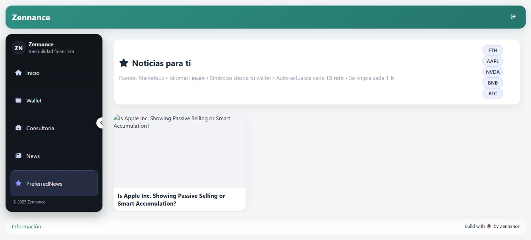
Task: Click the ETH symbol chip
Action: [x=492, y=51]
